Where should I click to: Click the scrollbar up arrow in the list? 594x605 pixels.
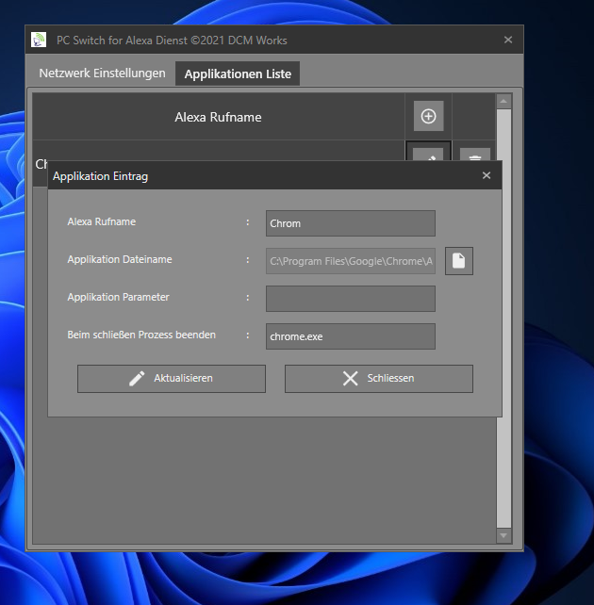pos(503,101)
